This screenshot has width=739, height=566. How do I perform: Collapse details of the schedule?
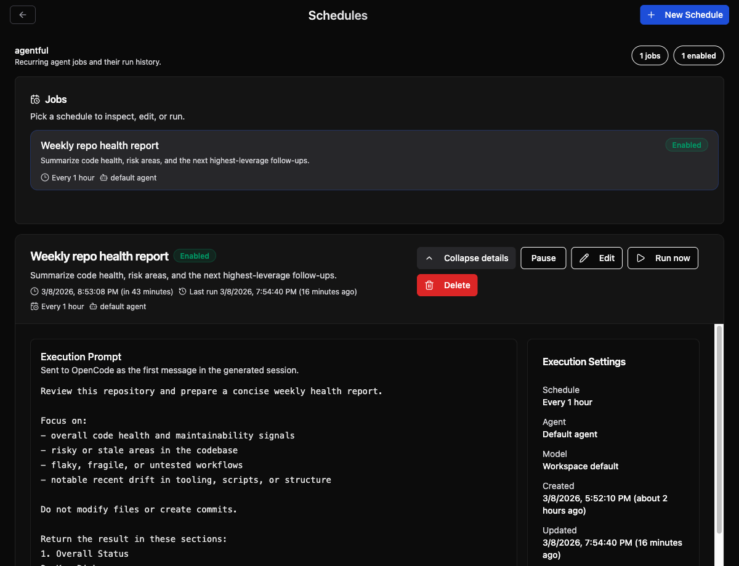(466, 258)
